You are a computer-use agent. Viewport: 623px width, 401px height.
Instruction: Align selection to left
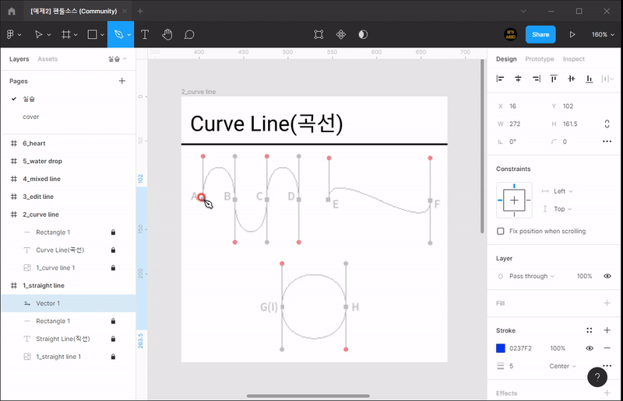[x=500, y=78]
